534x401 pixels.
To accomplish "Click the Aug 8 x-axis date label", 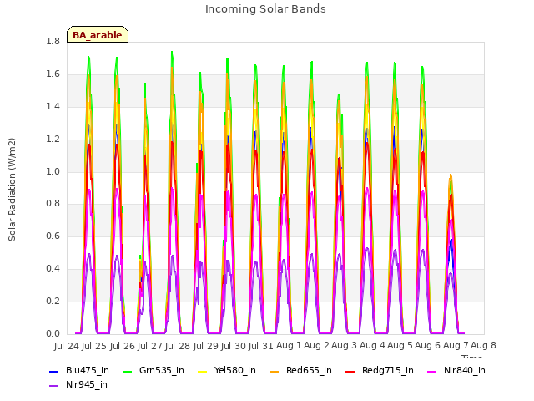I will tap(484, 345).
